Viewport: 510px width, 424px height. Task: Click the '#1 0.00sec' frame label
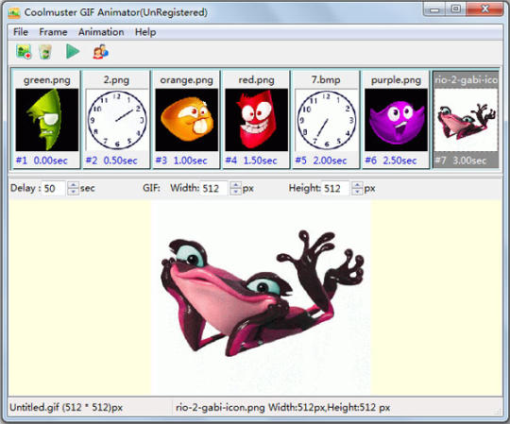pos(42,161)
